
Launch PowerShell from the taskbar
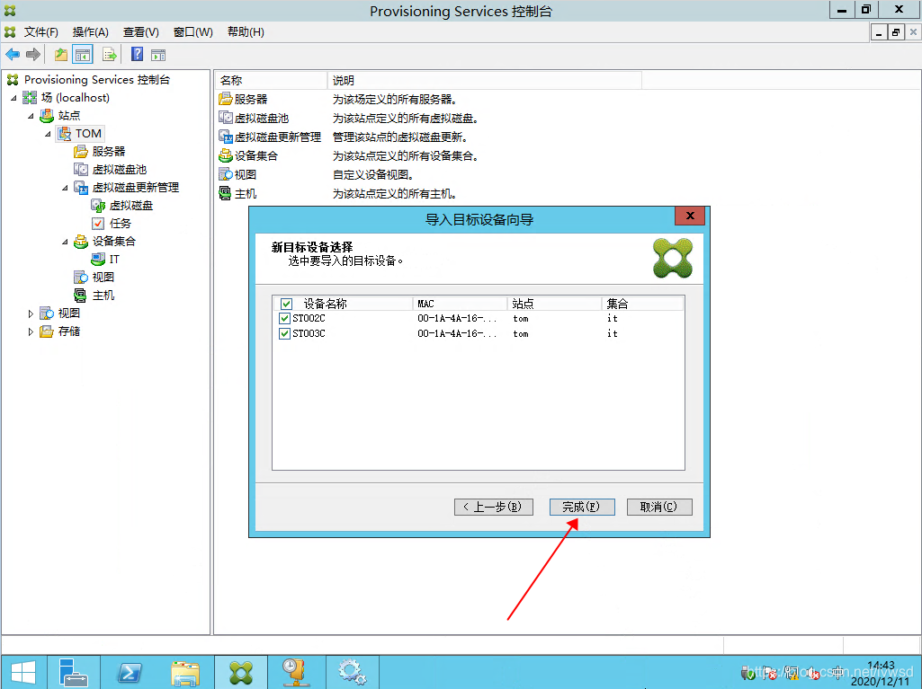[x=130, y=672]
